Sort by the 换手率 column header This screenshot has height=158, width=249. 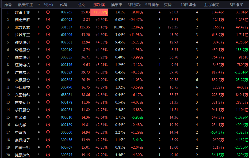click(x=117, y=5)
